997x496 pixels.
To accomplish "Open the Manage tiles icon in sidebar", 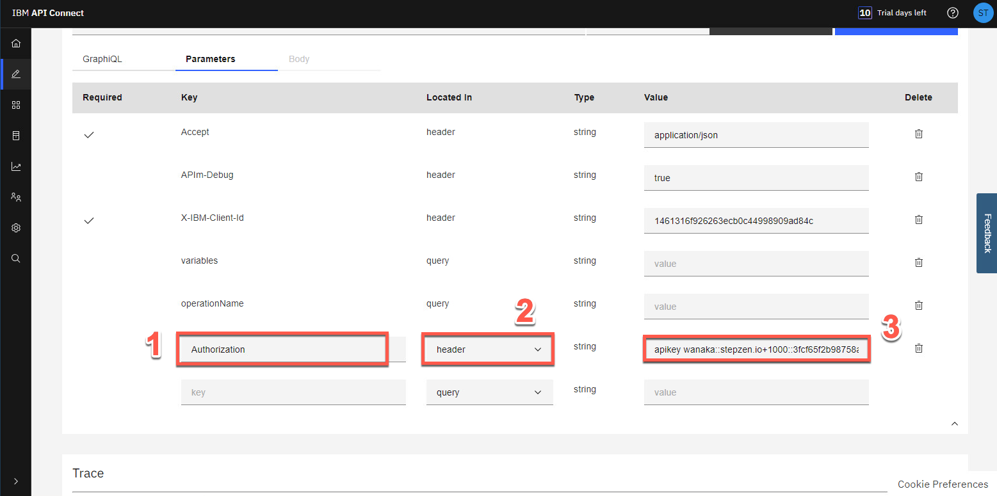I will click(x=16, y=105).
